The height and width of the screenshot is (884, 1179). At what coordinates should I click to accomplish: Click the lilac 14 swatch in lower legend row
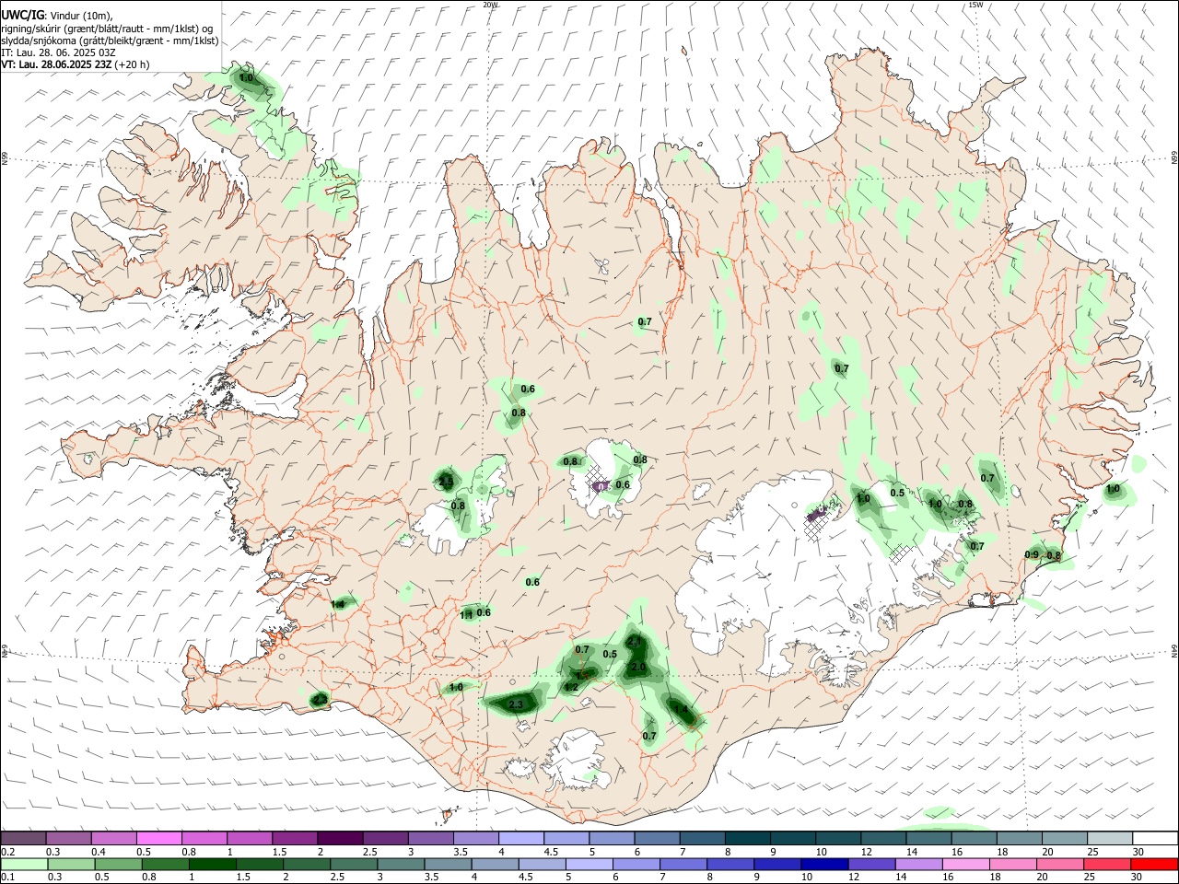point(918,864)
